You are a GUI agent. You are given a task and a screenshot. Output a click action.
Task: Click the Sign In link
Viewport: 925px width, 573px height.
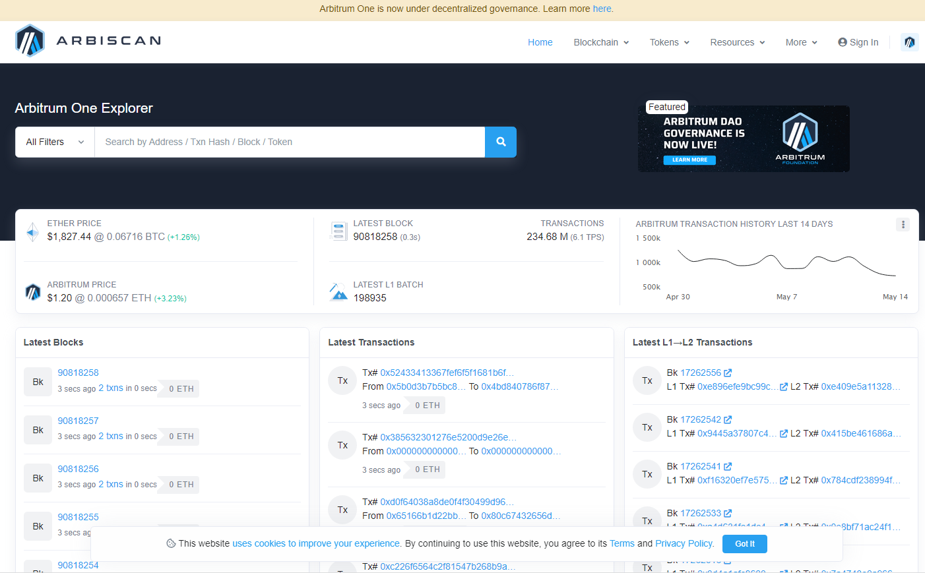(x=858, y=42)
